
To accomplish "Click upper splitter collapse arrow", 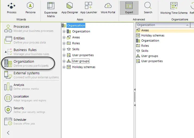I will (x=135, y=90).
